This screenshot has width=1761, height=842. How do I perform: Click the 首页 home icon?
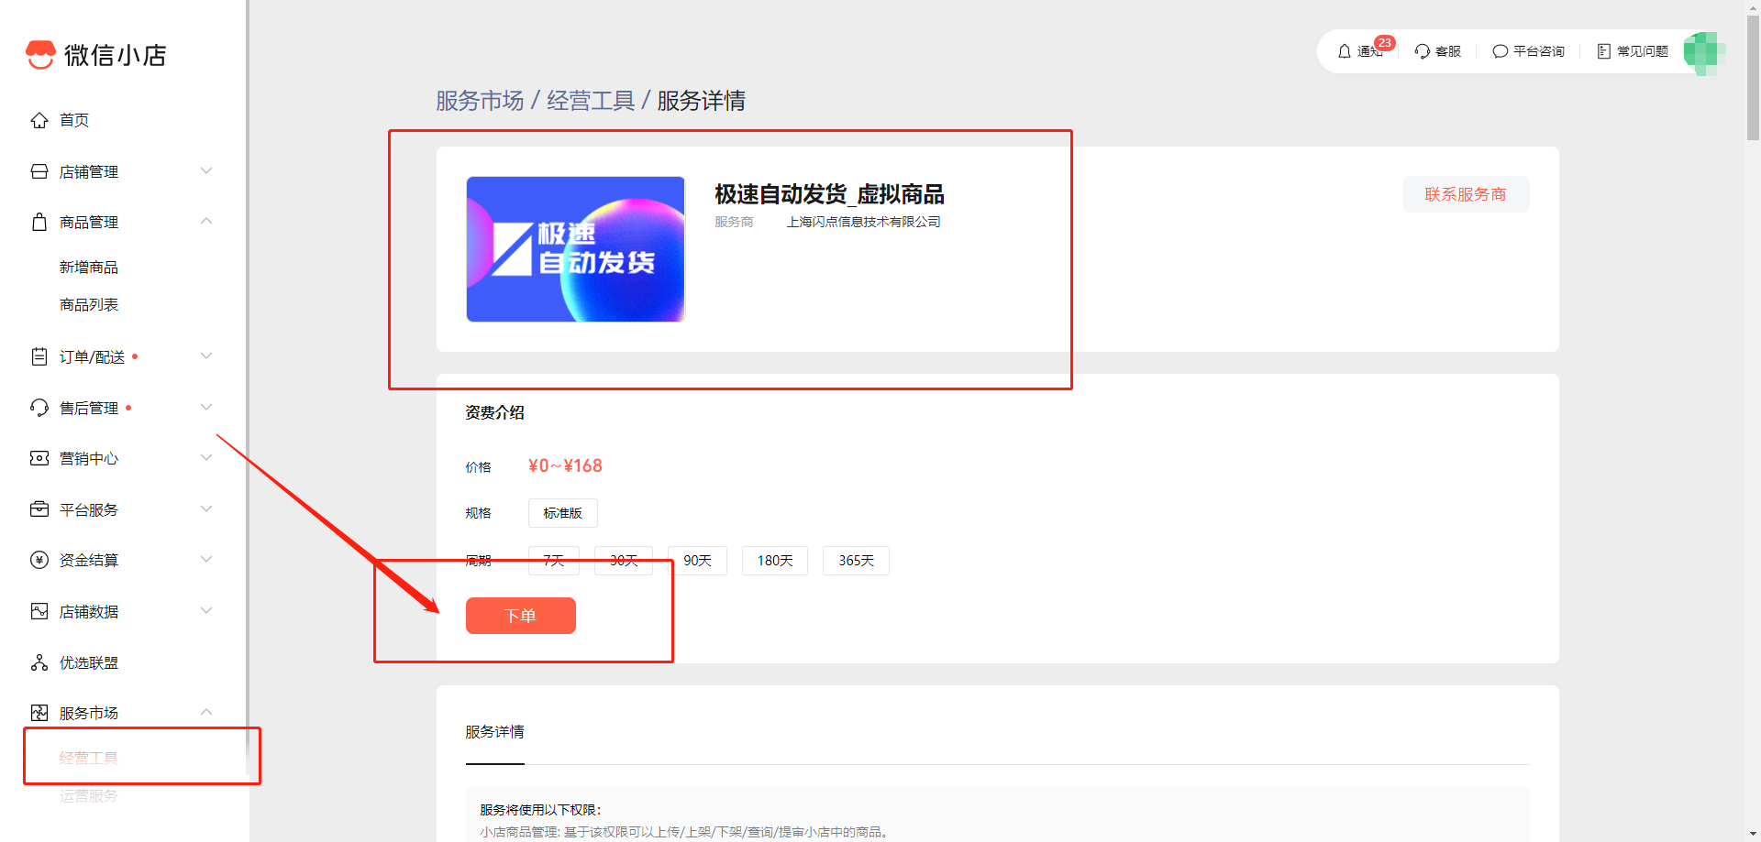(39, 120)
